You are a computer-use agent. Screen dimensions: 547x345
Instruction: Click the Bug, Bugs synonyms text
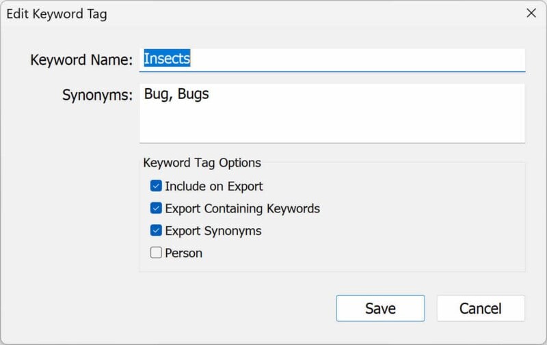(176, 94)
